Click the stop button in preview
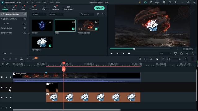This screenshot has width=198, height=111. (x=129, y=53)
